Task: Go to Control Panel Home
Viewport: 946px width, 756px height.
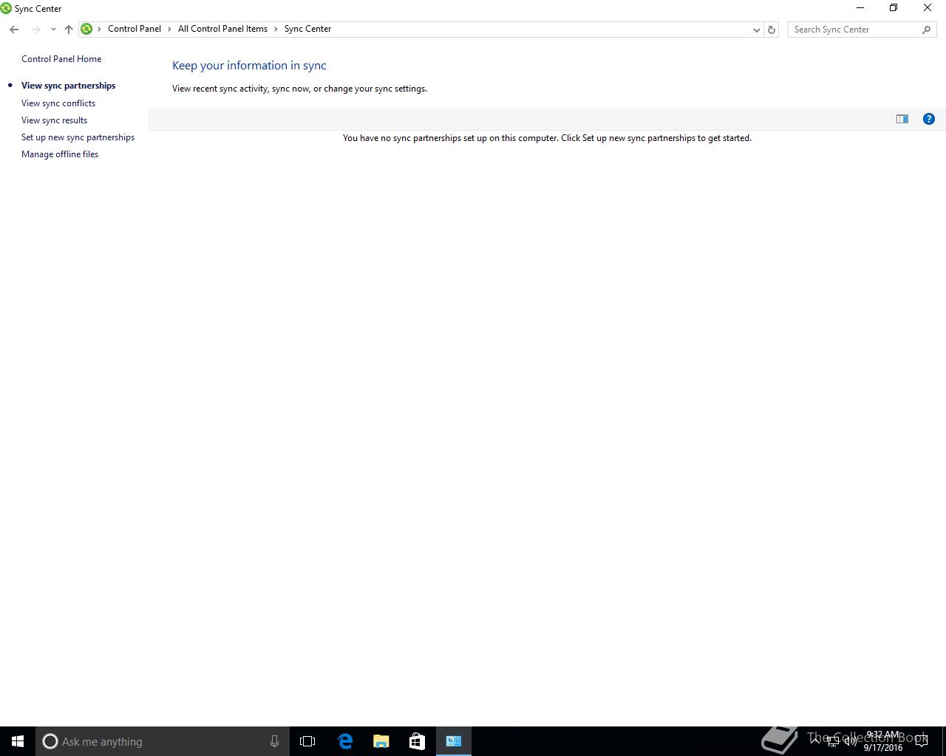Action: (61, 59)
